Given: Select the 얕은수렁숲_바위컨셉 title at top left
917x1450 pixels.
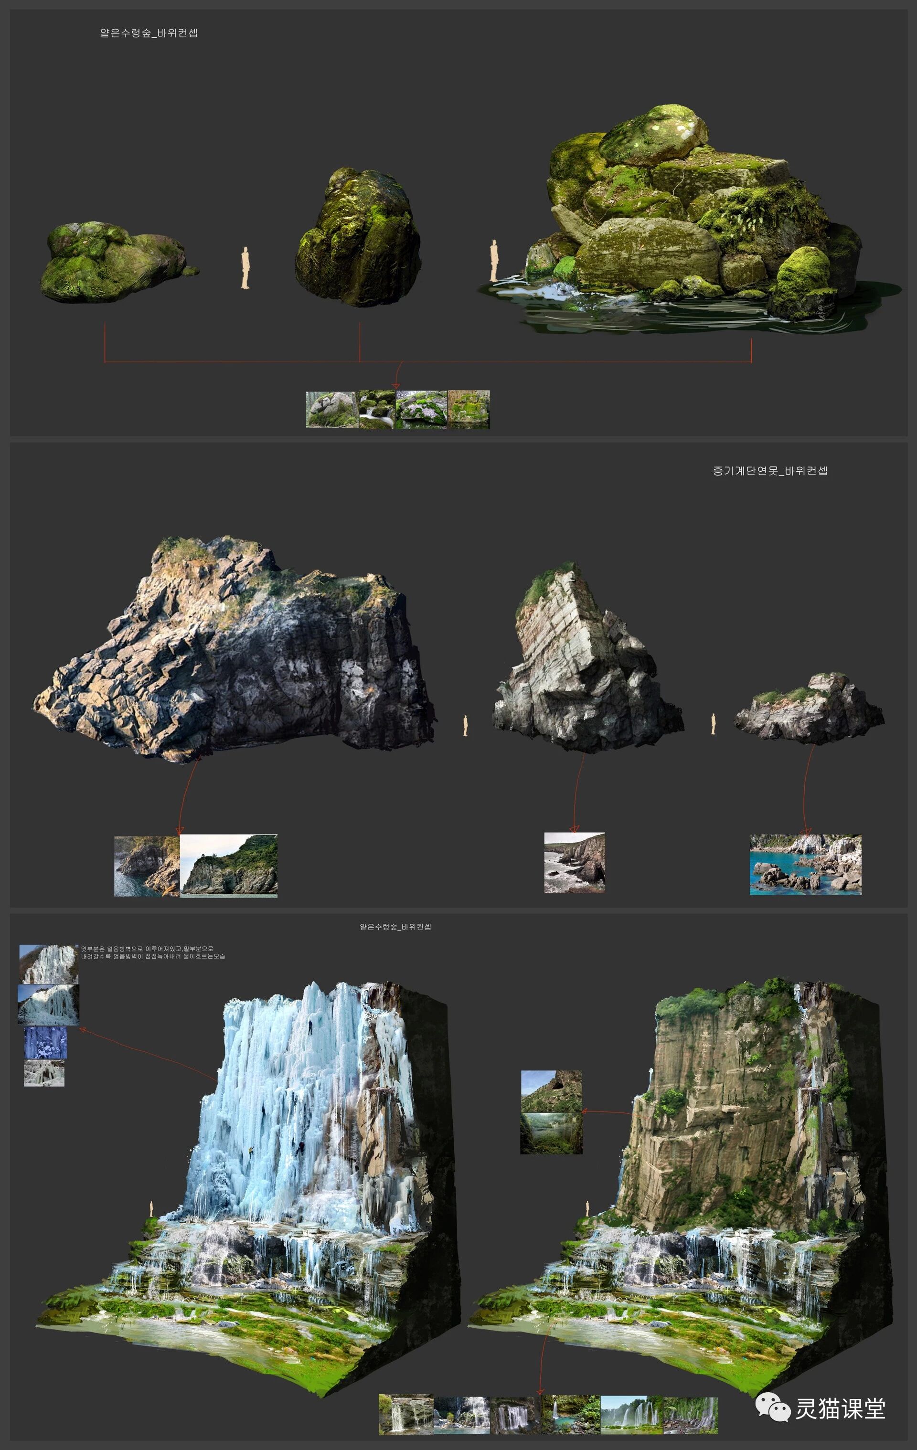Looking at the screenshot, I should [x=149, y=33].
